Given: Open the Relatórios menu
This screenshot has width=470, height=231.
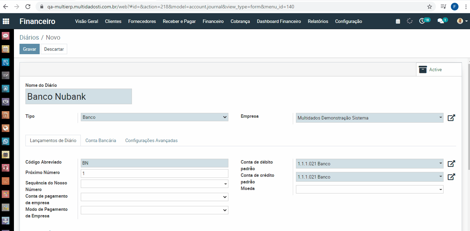Looking at the screenshot, I should (x=318, y=21).
